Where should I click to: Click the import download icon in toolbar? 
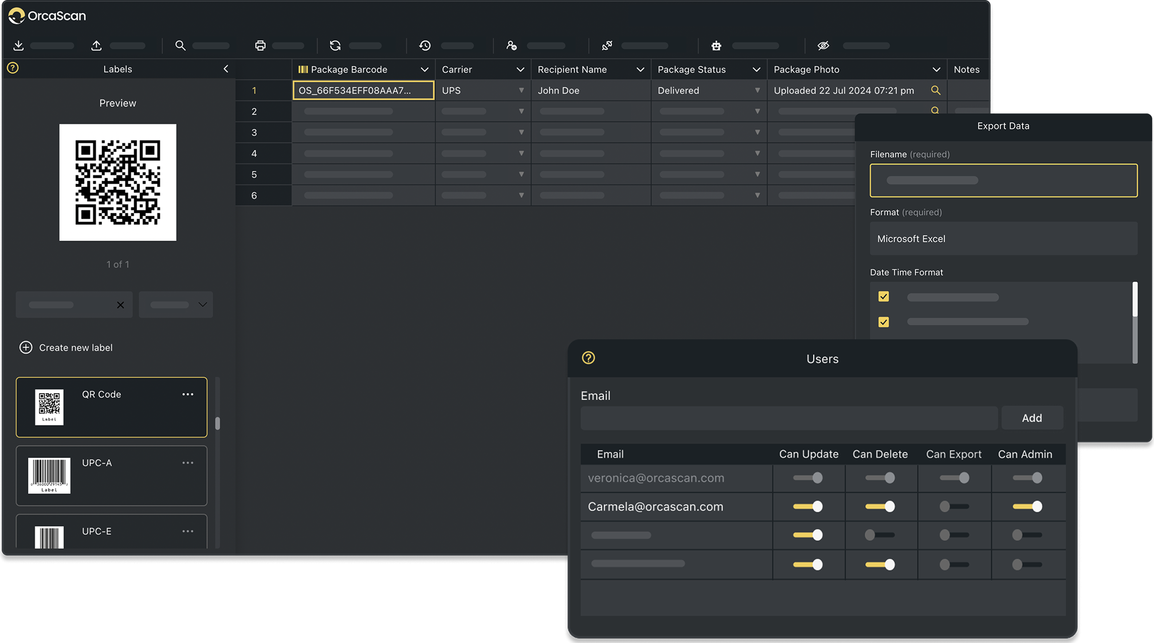coord(18,46)
